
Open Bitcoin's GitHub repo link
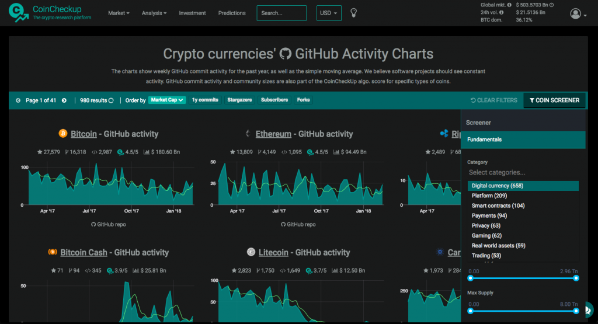109,224
